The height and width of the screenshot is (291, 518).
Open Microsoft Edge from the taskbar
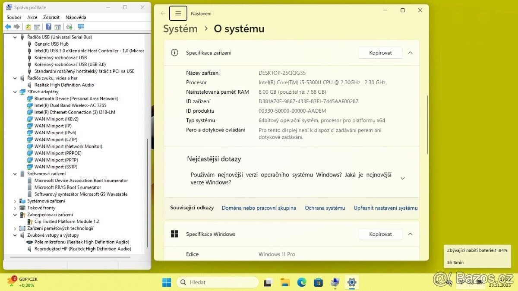[301, 282]
